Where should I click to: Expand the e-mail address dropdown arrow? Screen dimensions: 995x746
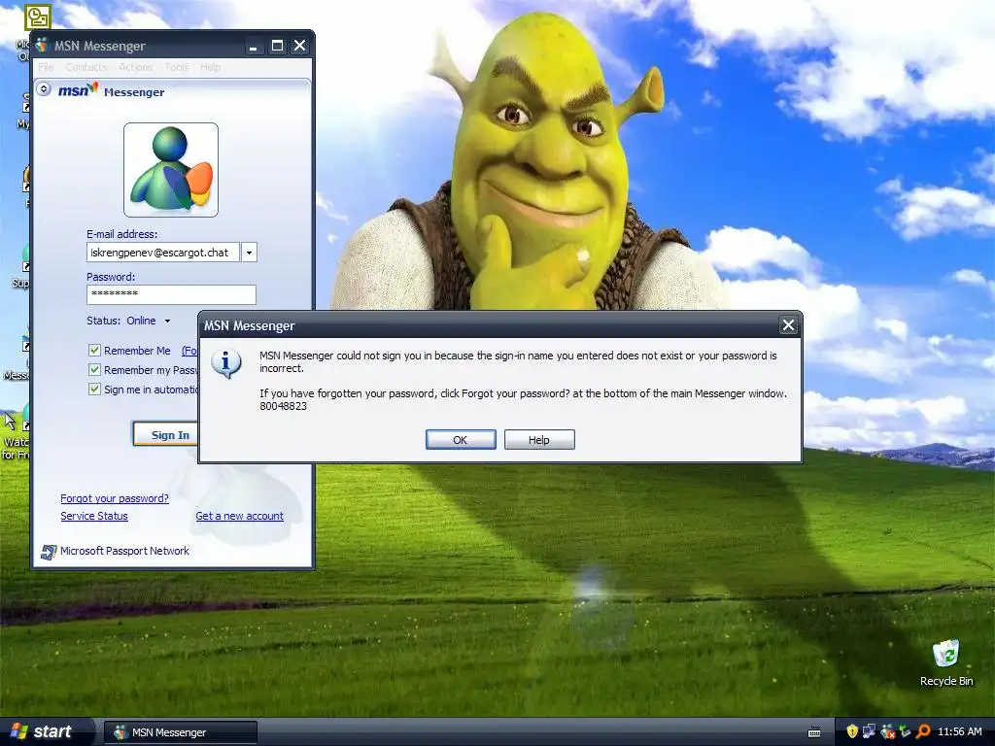coord(250,253)
